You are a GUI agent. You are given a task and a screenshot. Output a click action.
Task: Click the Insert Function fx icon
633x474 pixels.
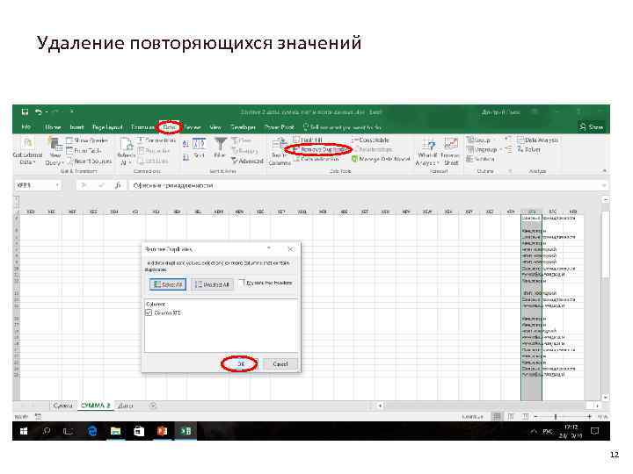coord(118,185)
